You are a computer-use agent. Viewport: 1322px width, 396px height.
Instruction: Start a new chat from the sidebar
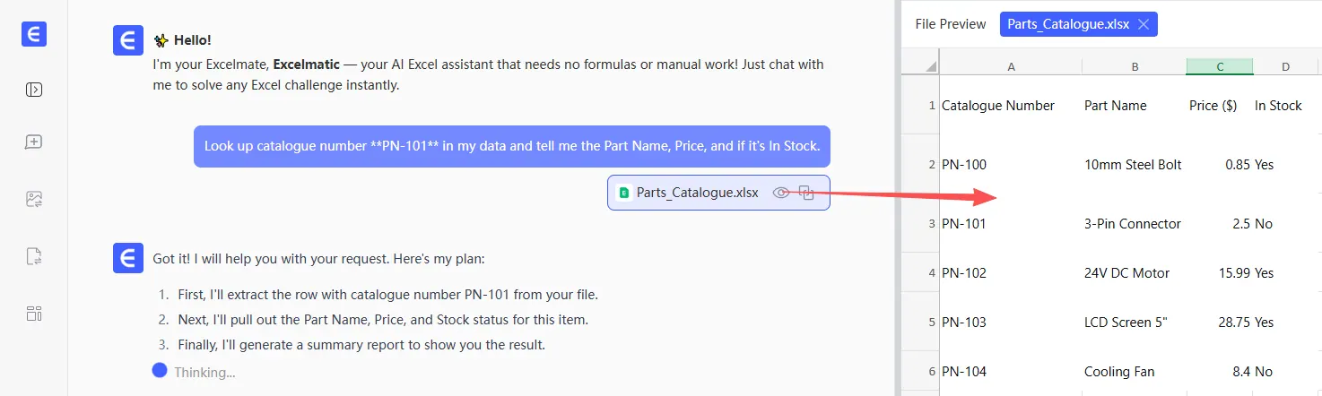click(34, 142)
